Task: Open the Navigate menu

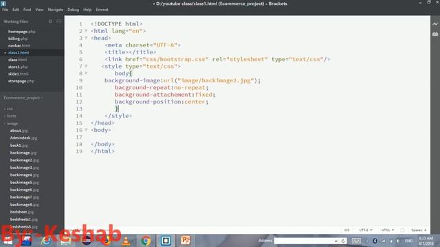Action: point(56,10)
